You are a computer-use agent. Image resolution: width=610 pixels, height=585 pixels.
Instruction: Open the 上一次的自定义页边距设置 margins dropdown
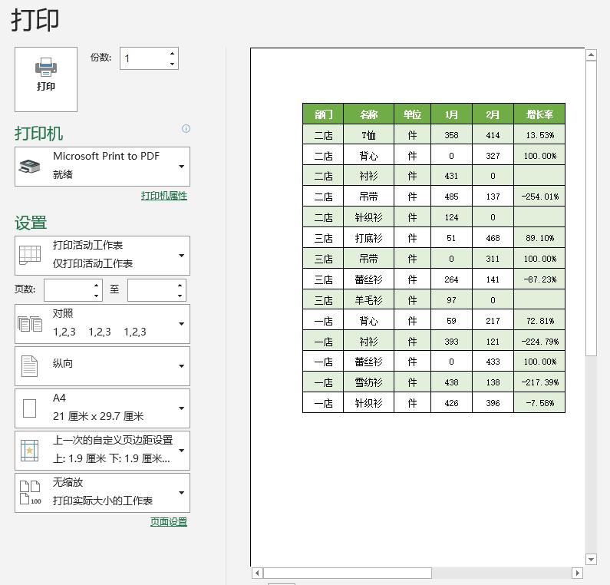click(x=102, y=451)
